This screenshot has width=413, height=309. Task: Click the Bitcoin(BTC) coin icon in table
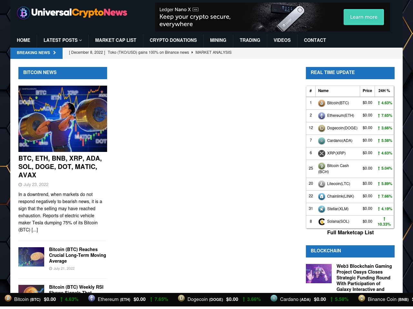[322, 103]
